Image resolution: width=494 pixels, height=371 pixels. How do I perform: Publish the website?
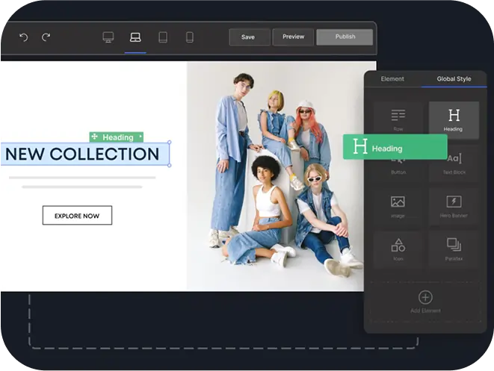pos(345,37)
